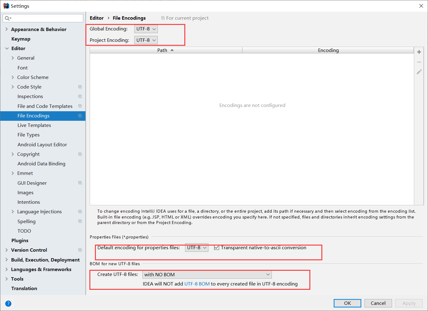Click the project-level icon beside Spelling

click(80, 221)
